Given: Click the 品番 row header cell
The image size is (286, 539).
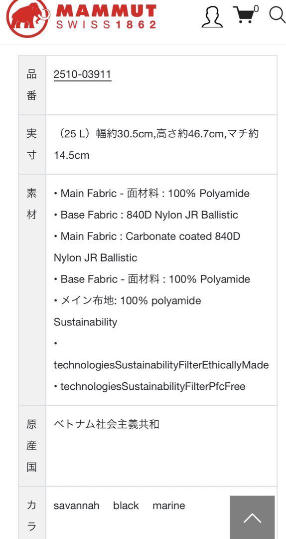Looking at the screenshot, I should (31, 85).
